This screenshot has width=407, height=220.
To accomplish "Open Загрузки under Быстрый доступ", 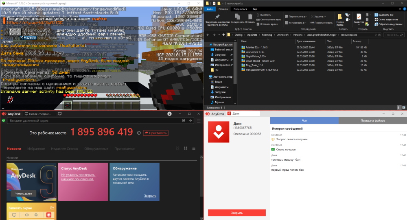I will tap(220, 55).
